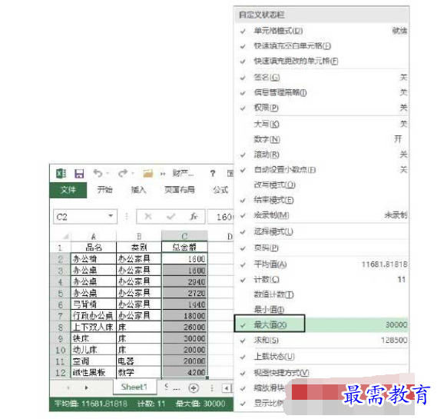
Task: Toggle 上载状态(U) option
Action: (321, 357)
